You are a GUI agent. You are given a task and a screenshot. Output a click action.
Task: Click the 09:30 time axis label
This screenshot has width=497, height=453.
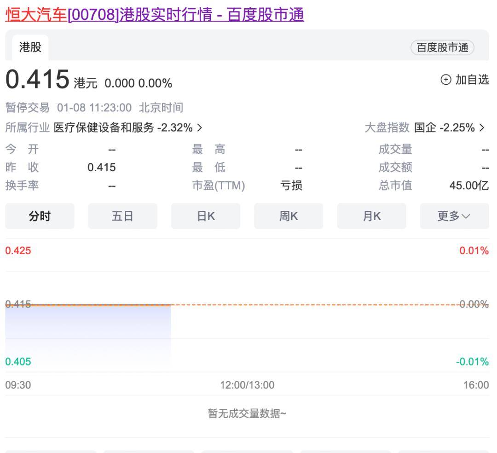click(x=18, y=385)
